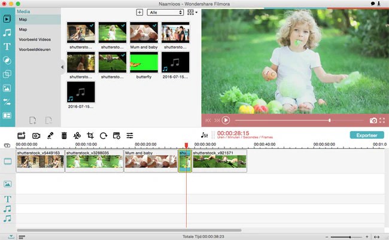Click the red playhead marker on the ruler
This screenshot has width=389, height=240.
click(x=186, y=145)
